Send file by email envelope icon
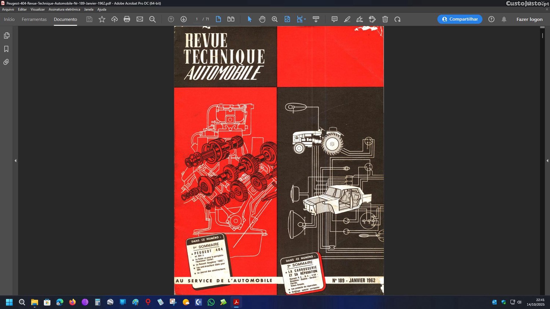Viewport: 550px width, 309px height. point(140,19)
